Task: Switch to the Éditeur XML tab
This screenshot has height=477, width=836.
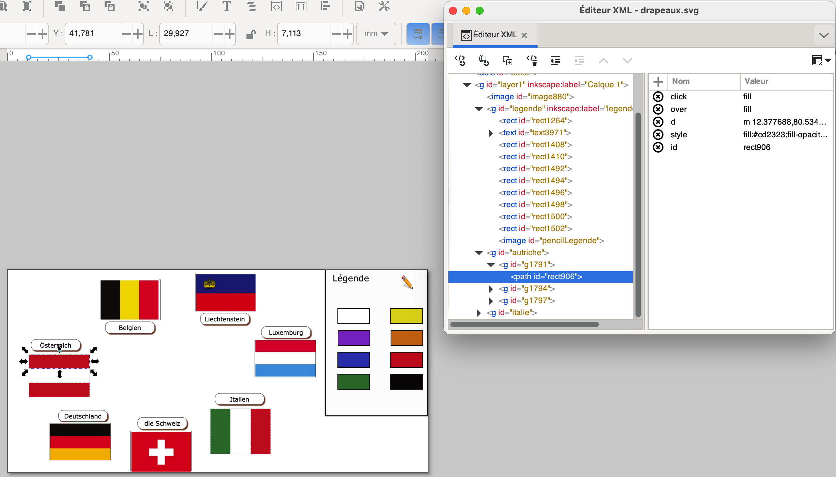Action: [494, 35]
